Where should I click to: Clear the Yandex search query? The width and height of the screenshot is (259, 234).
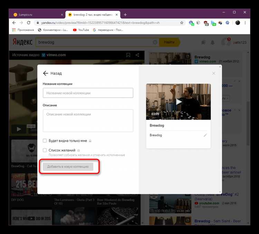coord(155,42)
